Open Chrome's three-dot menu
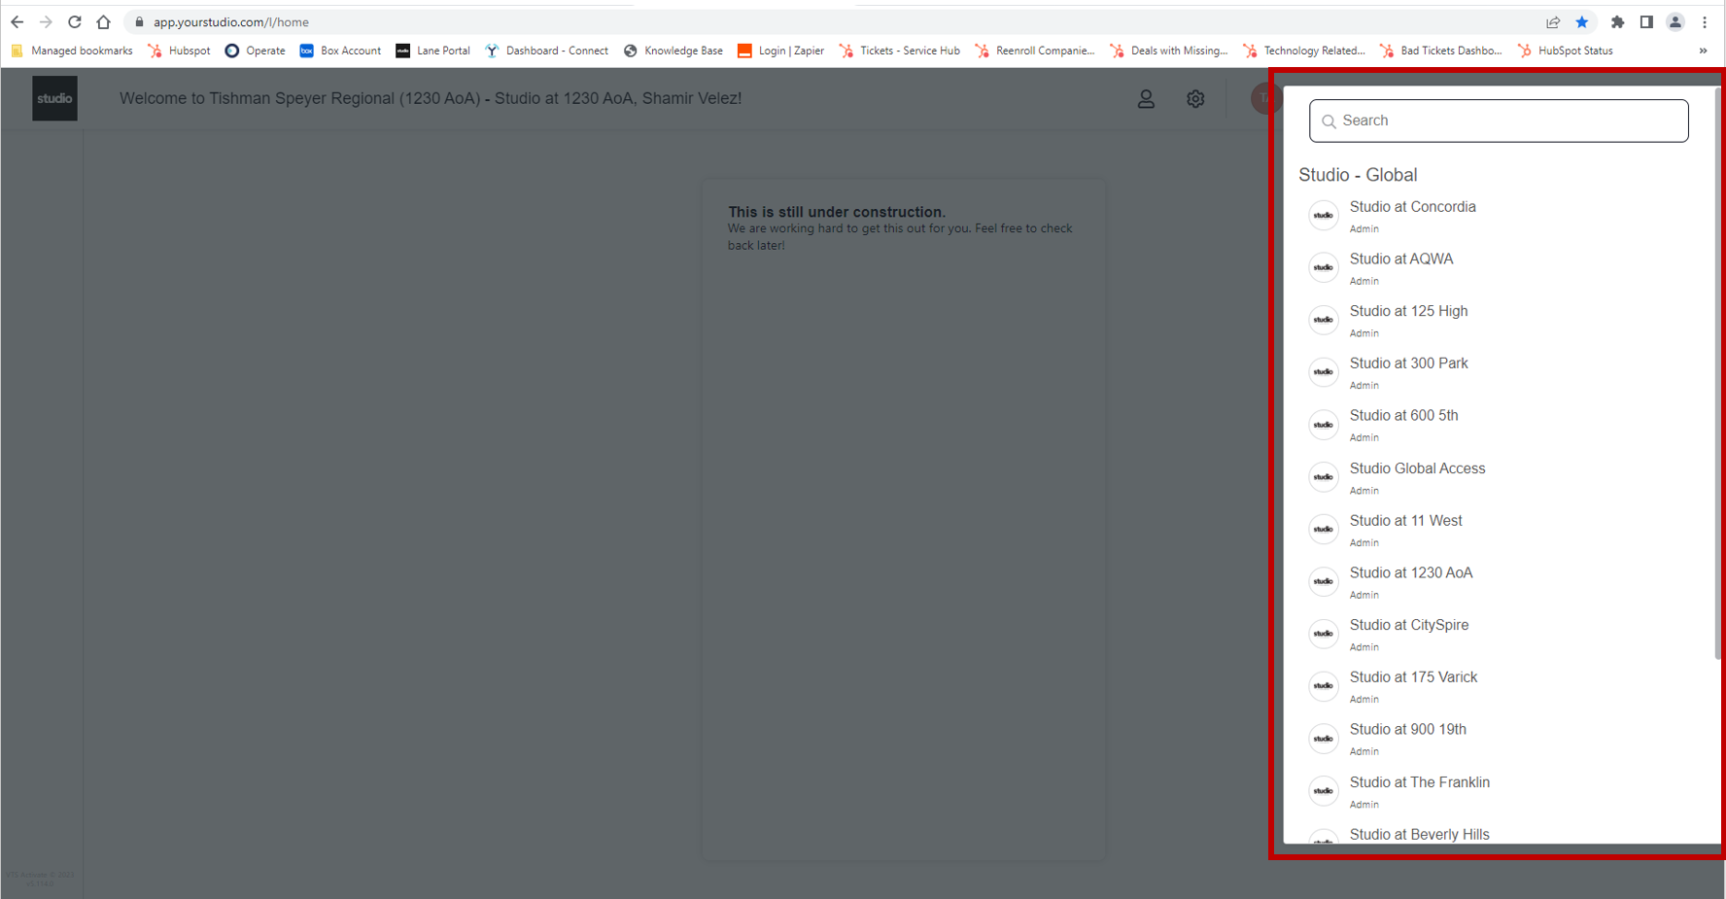 point(1705,21)
